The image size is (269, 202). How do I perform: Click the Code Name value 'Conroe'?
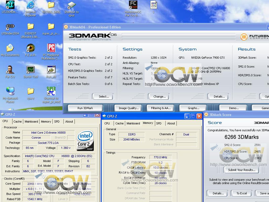pyautogui.click(x=36, y=138)
